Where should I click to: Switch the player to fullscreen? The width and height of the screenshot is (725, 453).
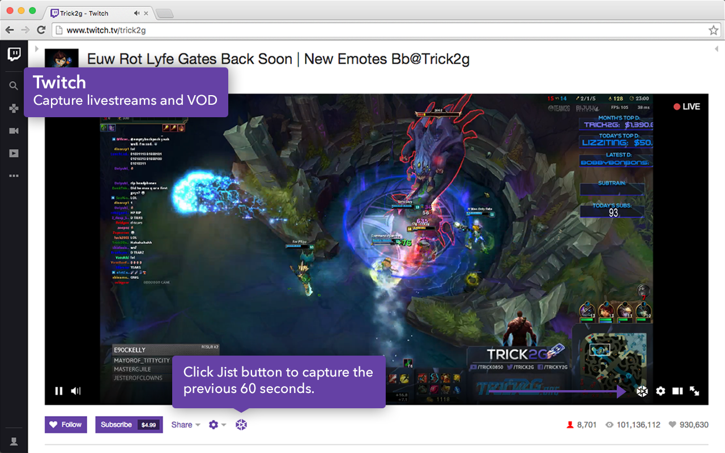[694, 391]
